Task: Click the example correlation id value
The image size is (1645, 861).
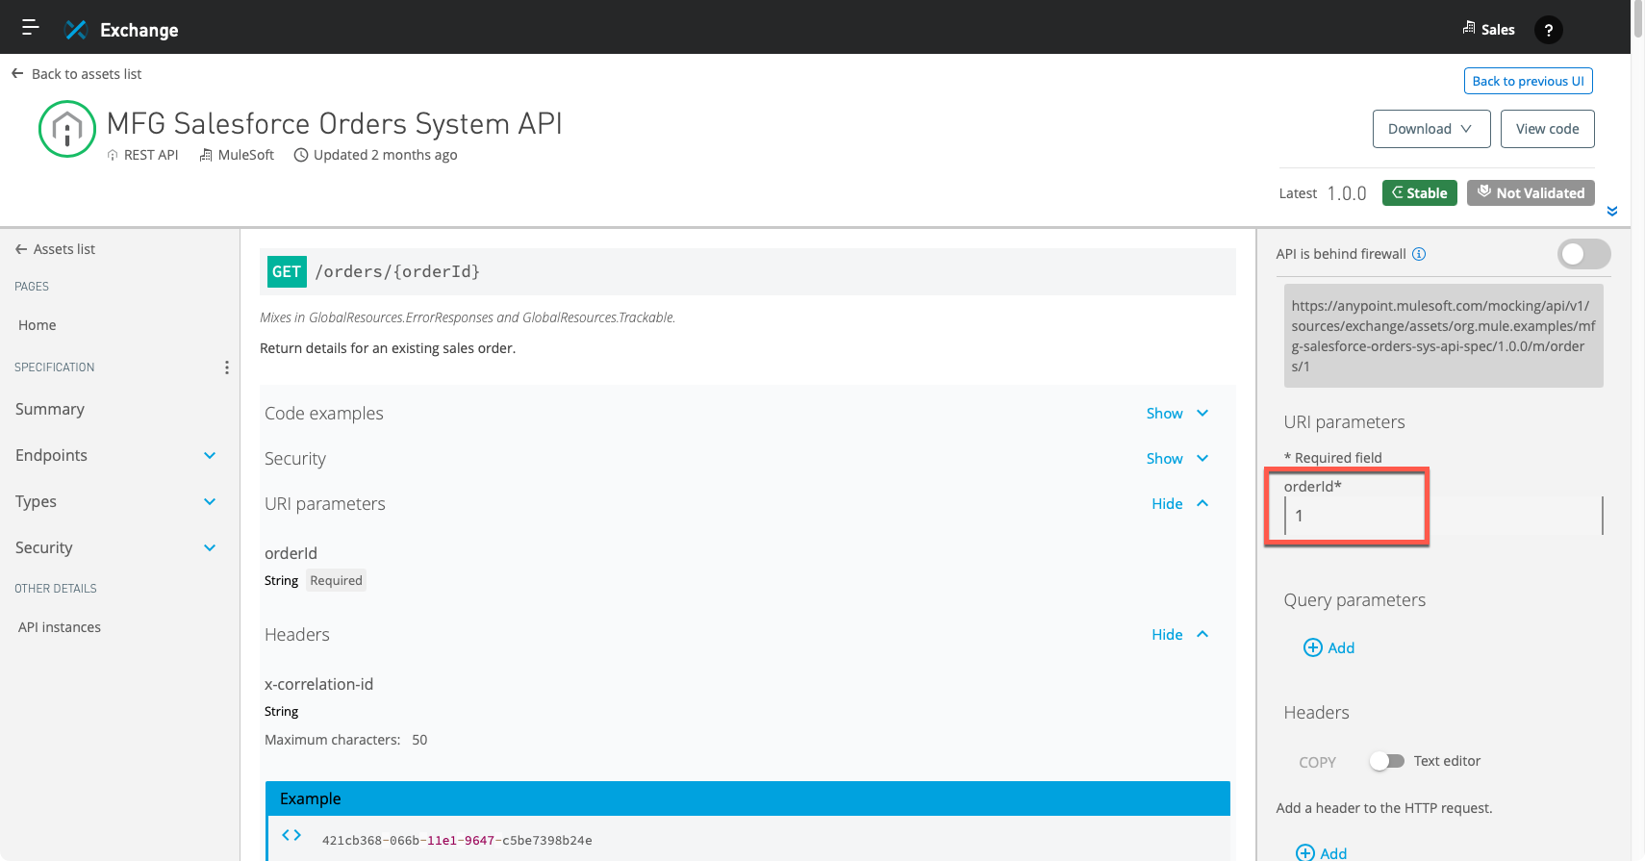Action: (457, 841)
